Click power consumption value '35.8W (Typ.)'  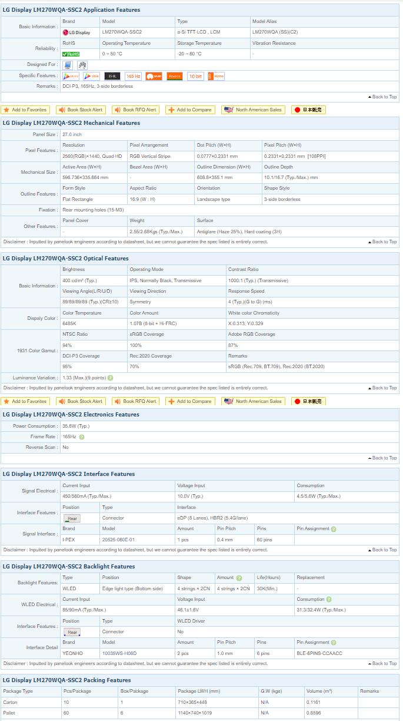76,426
